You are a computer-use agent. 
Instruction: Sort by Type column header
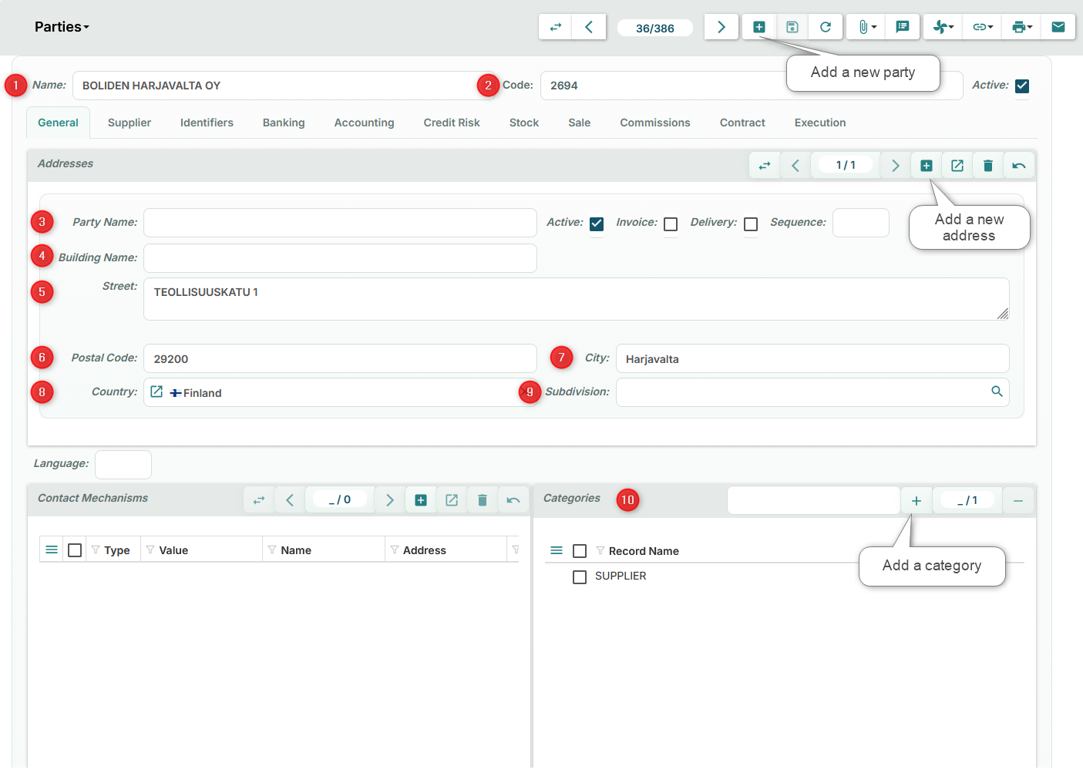pos(117,550)
